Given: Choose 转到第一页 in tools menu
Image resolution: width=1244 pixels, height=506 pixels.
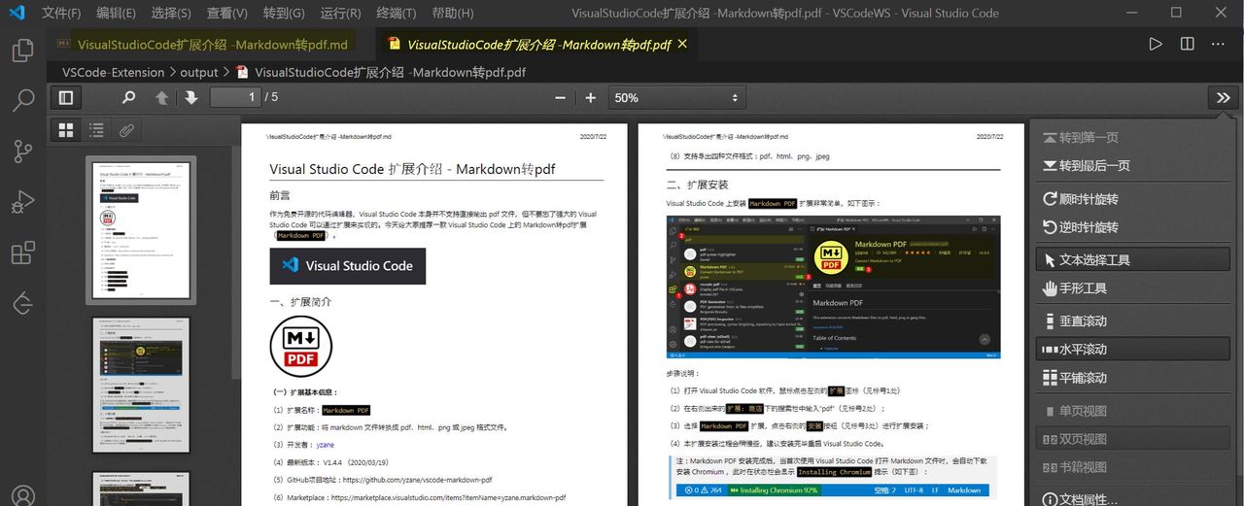Looking at the screenshot, I should point(1134,137).
